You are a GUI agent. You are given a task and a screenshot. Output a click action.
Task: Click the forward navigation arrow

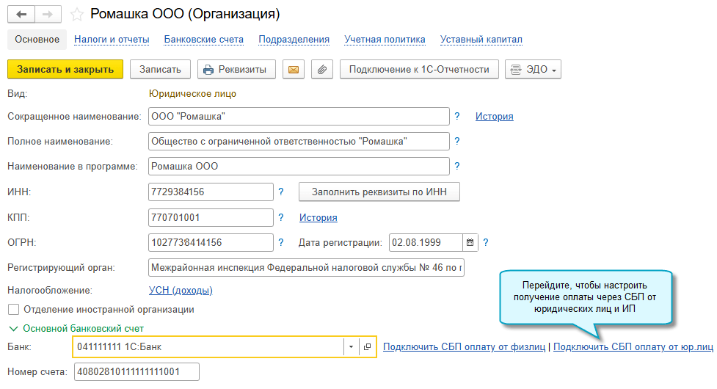pos(48,14)
